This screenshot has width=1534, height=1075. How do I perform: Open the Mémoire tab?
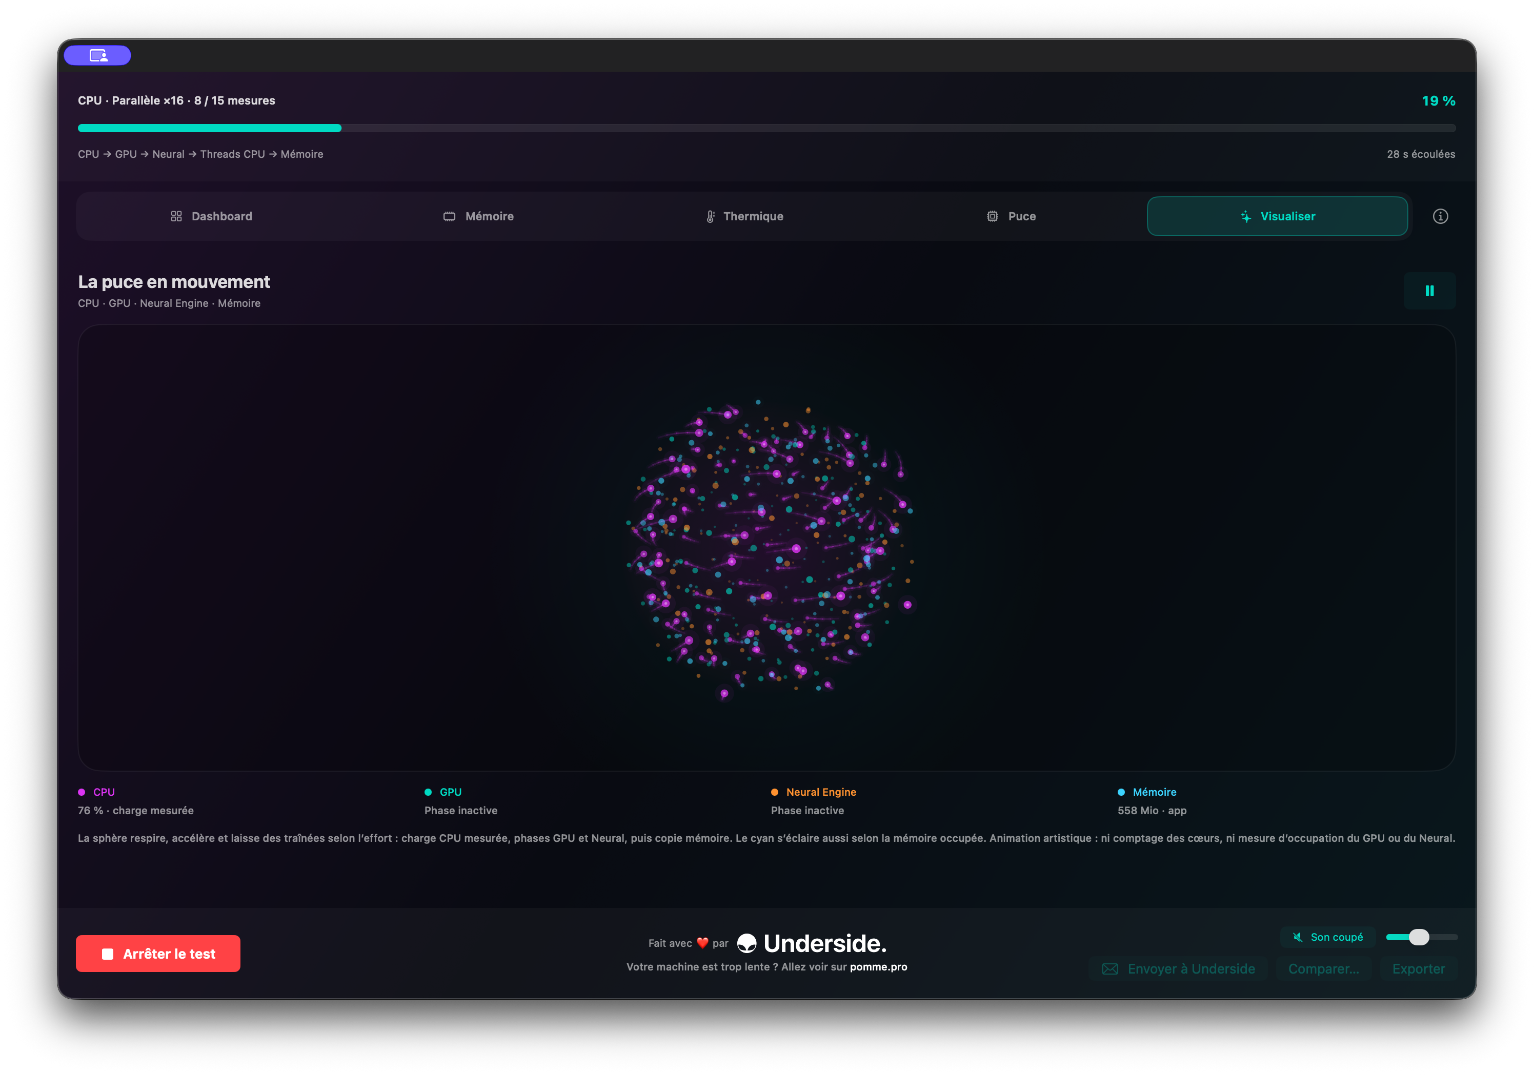[478, 216]
